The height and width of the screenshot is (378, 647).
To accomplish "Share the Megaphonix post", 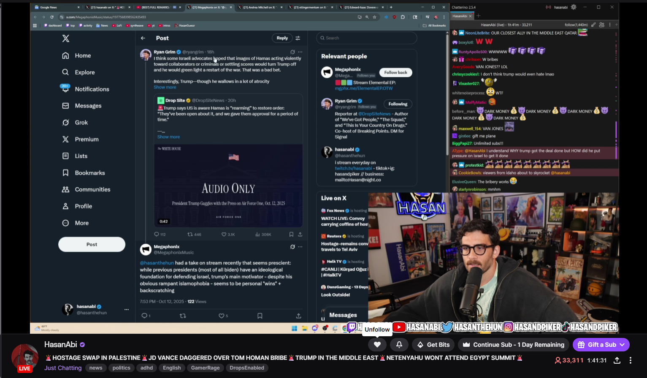I will pos(298,316).
